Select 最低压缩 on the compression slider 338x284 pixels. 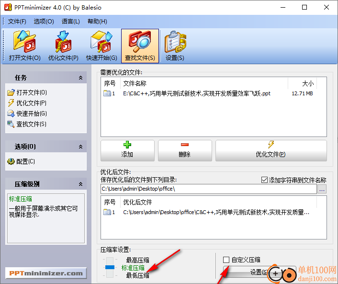(137, 275)
